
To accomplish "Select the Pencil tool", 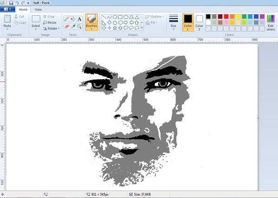I will coord(66,19).
